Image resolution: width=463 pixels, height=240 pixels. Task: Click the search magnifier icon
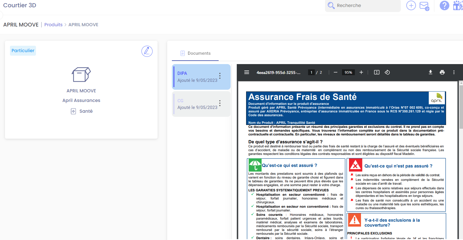(x=331, y=6)
